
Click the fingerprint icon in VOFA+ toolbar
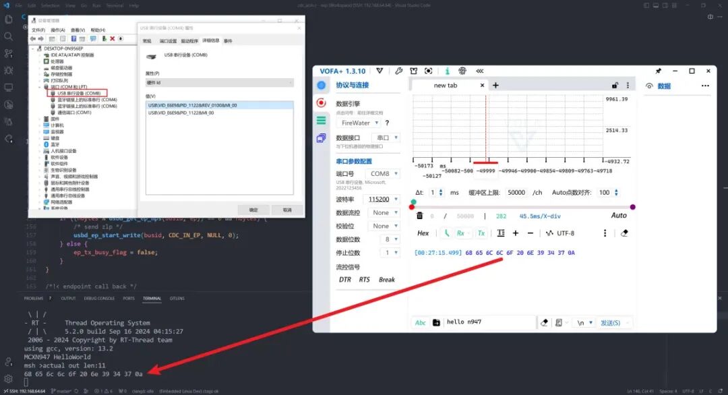click(x=462, y=71)
